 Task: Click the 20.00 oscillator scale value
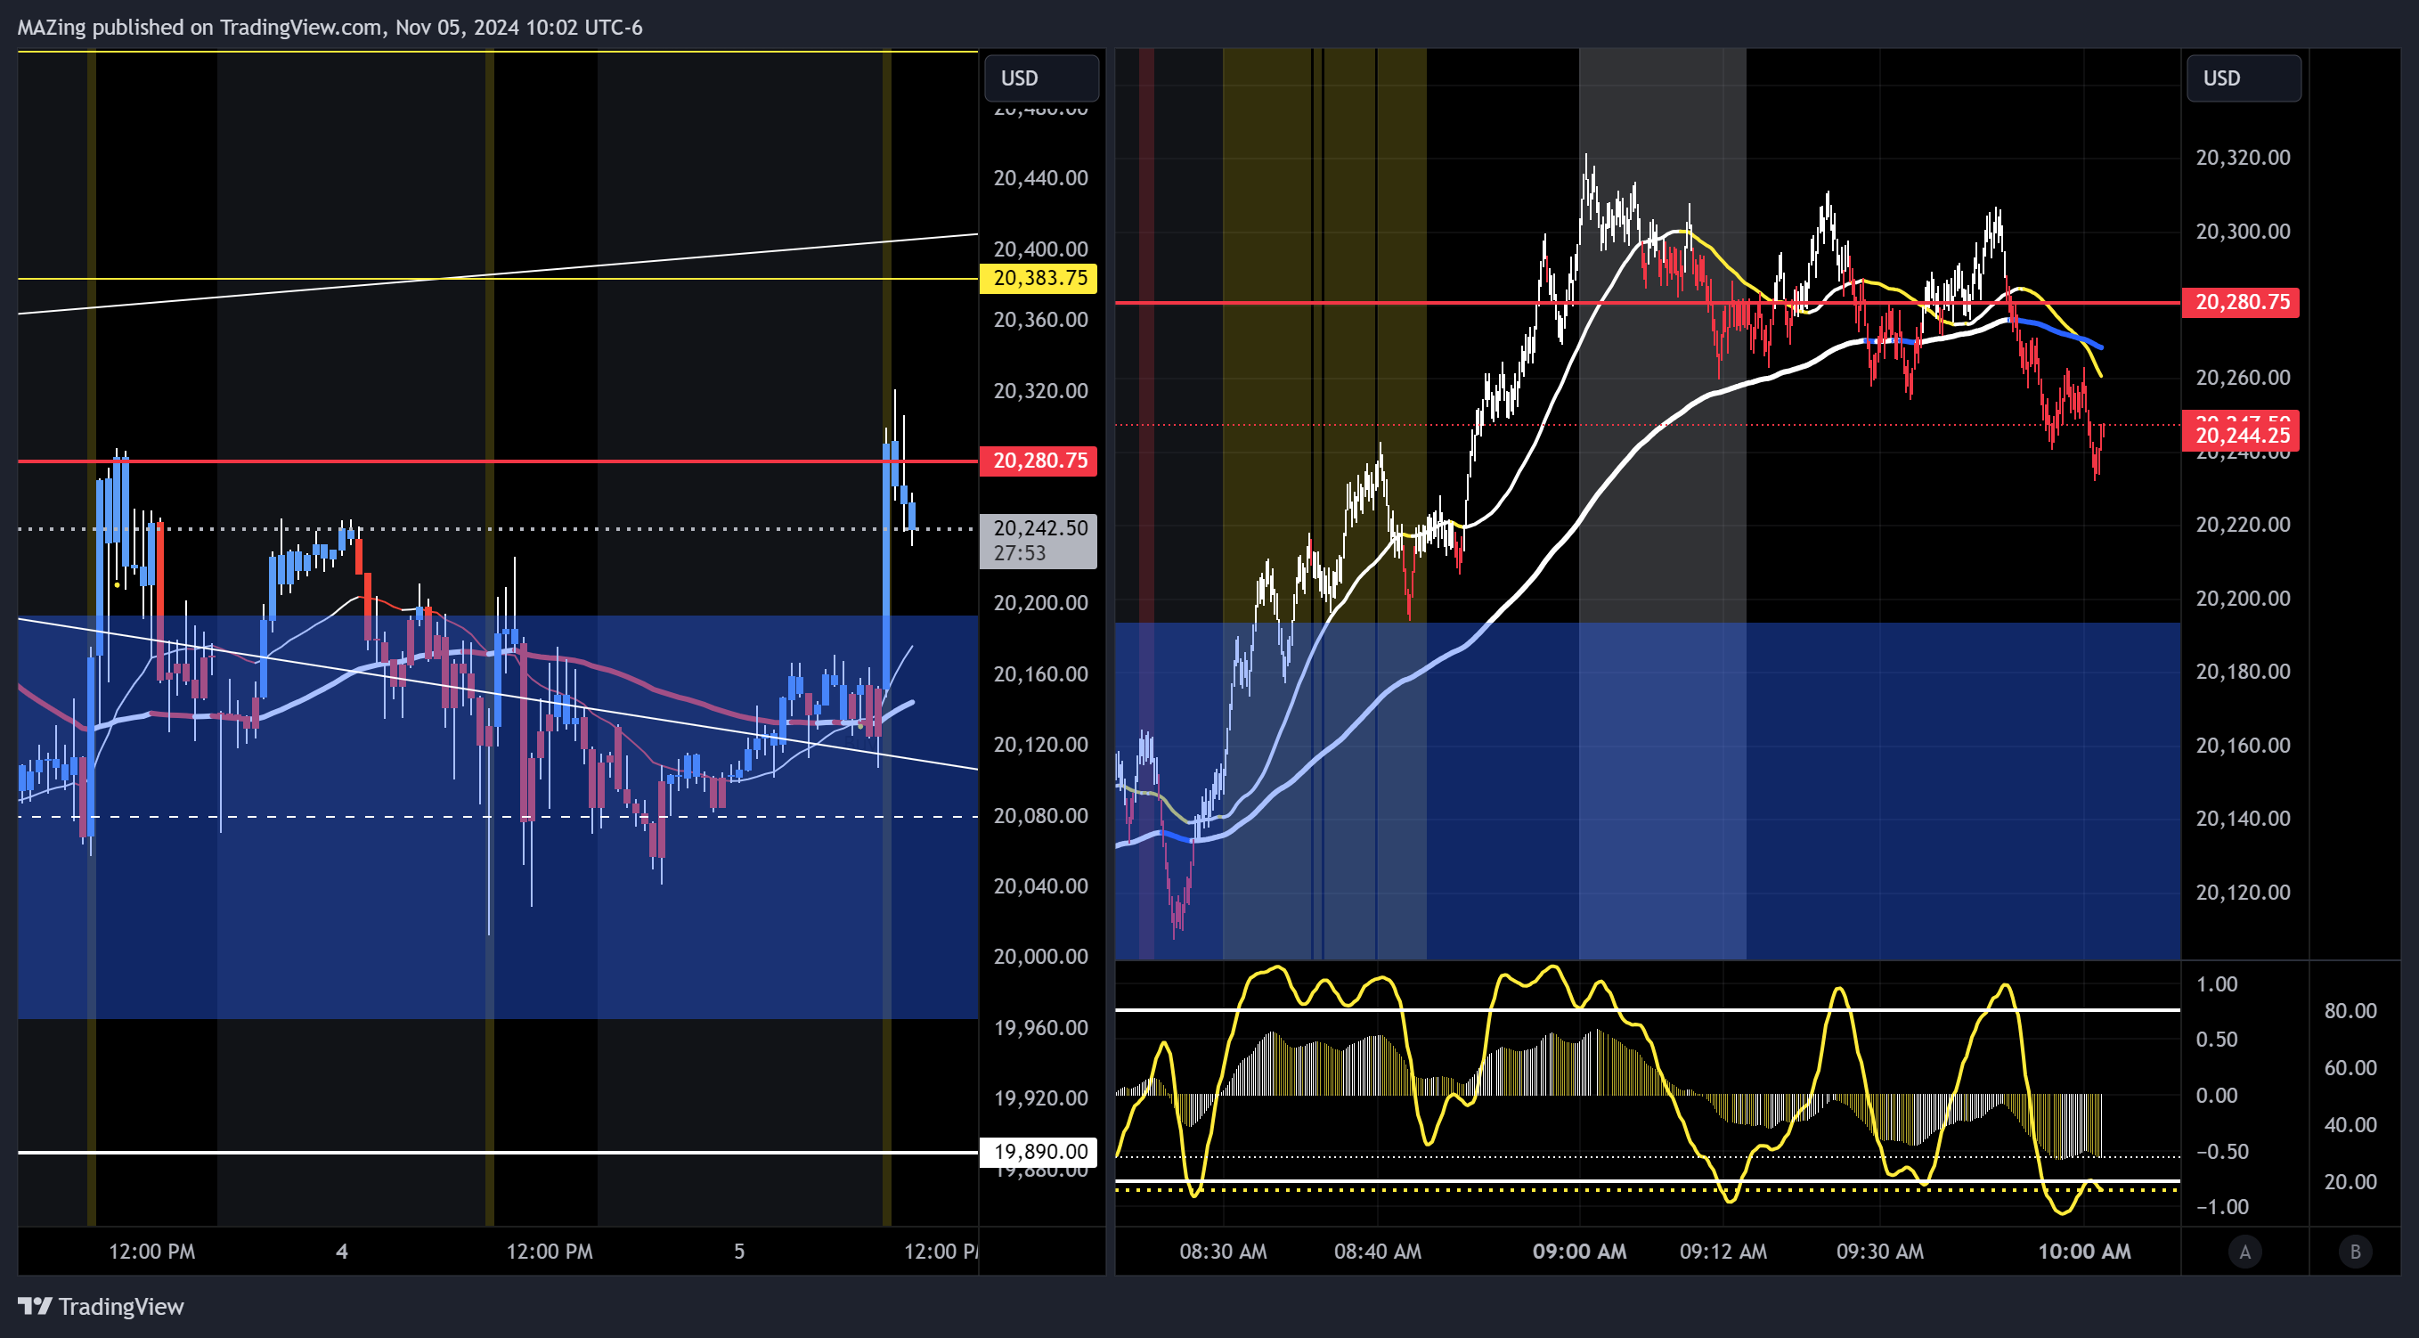(2350, 1182)
